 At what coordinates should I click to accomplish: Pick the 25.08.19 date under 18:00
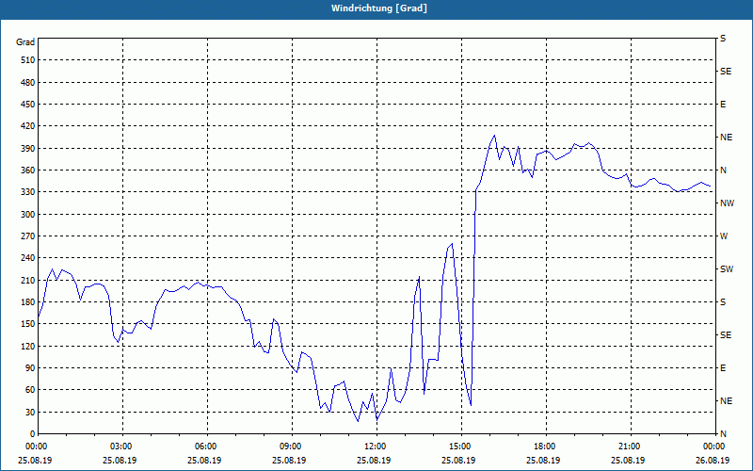(543, 460)
